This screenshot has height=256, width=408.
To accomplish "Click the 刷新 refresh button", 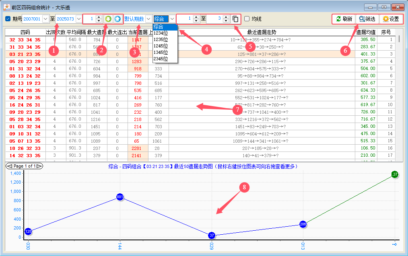I will [x=344, y=19].
